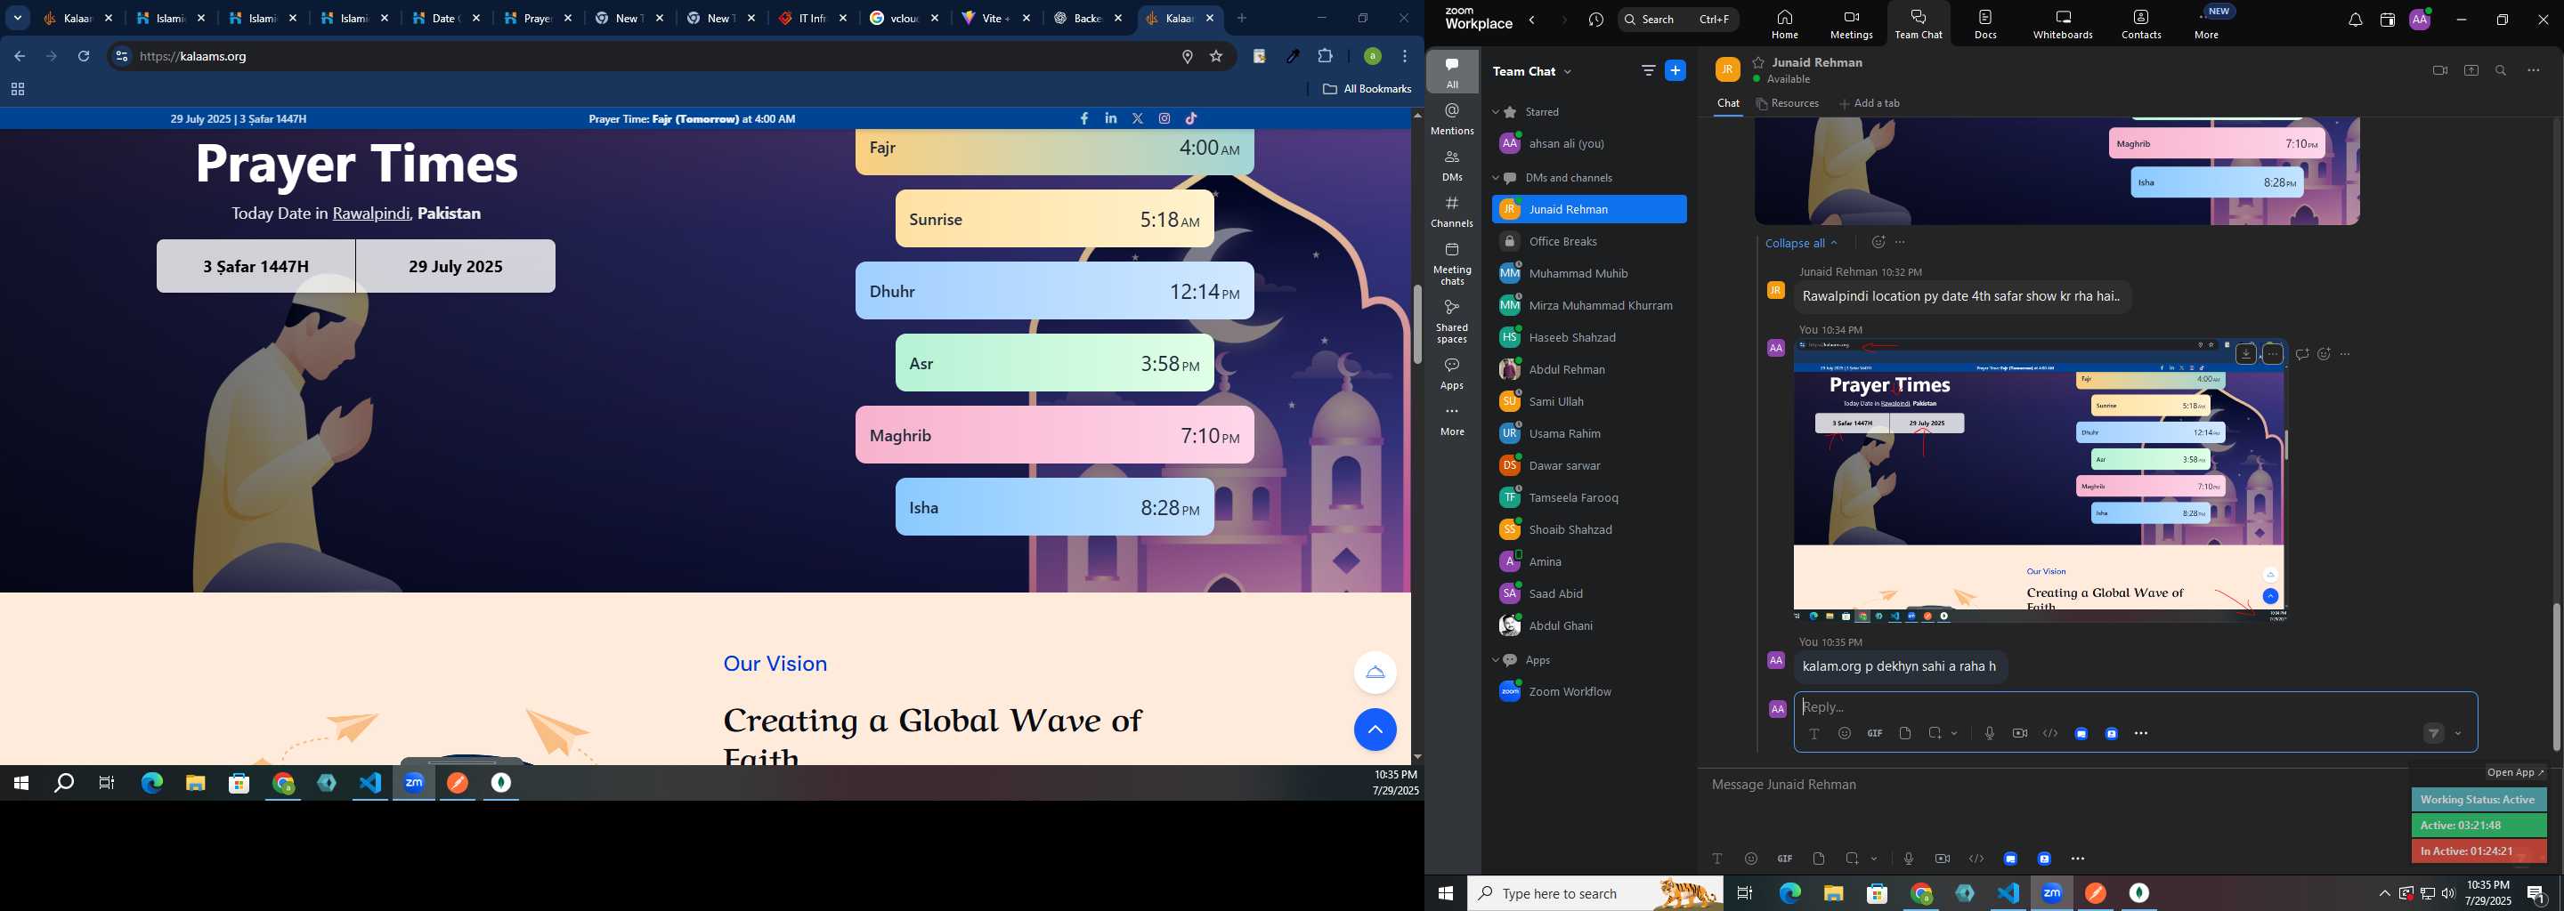Download the shared screenshot image
Image resolution: width=2564 pixels, height=911 pixels.
(2246, 354)
